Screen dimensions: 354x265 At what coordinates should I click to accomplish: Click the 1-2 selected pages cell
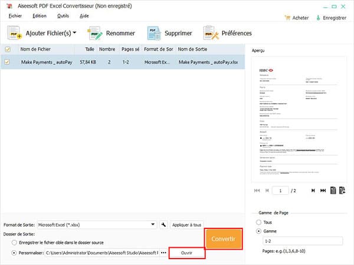[x=126, y=62]
